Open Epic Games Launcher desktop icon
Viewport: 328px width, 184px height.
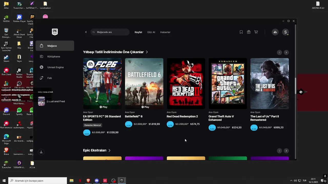click(x=6, y=46)
